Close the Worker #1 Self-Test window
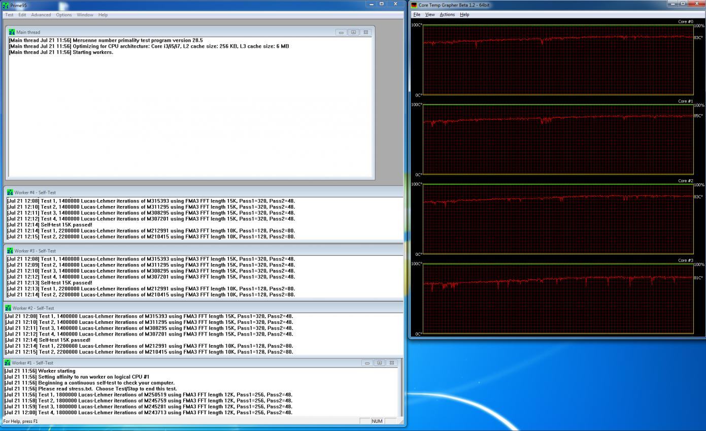 [392, 363]
